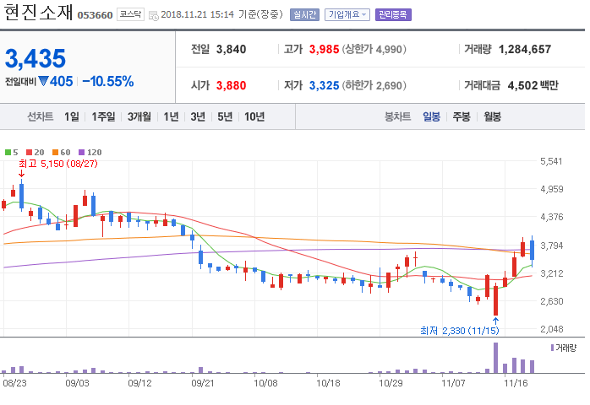Select the red 20-day moving average legend
The image size is (590, 405).
click(35, 152)
